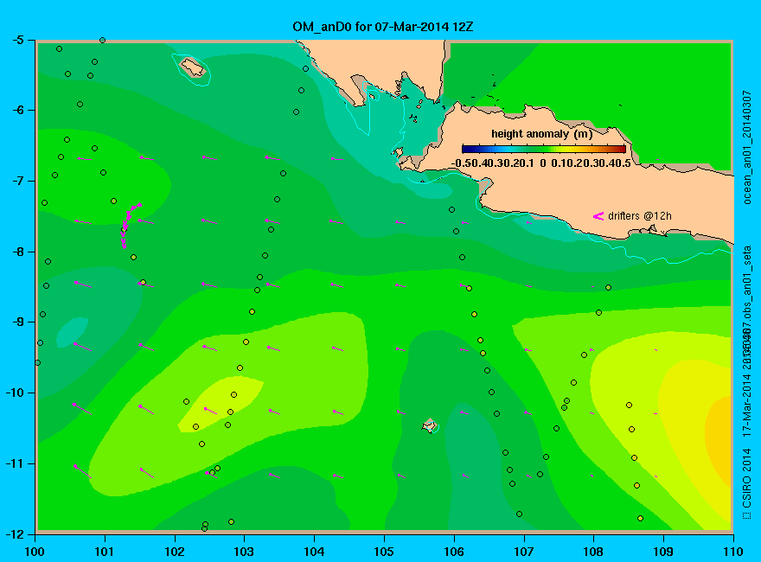The height and width of the screenshot is (562, 761).
Task: Click longitude axis label 108
Action: 593,552
